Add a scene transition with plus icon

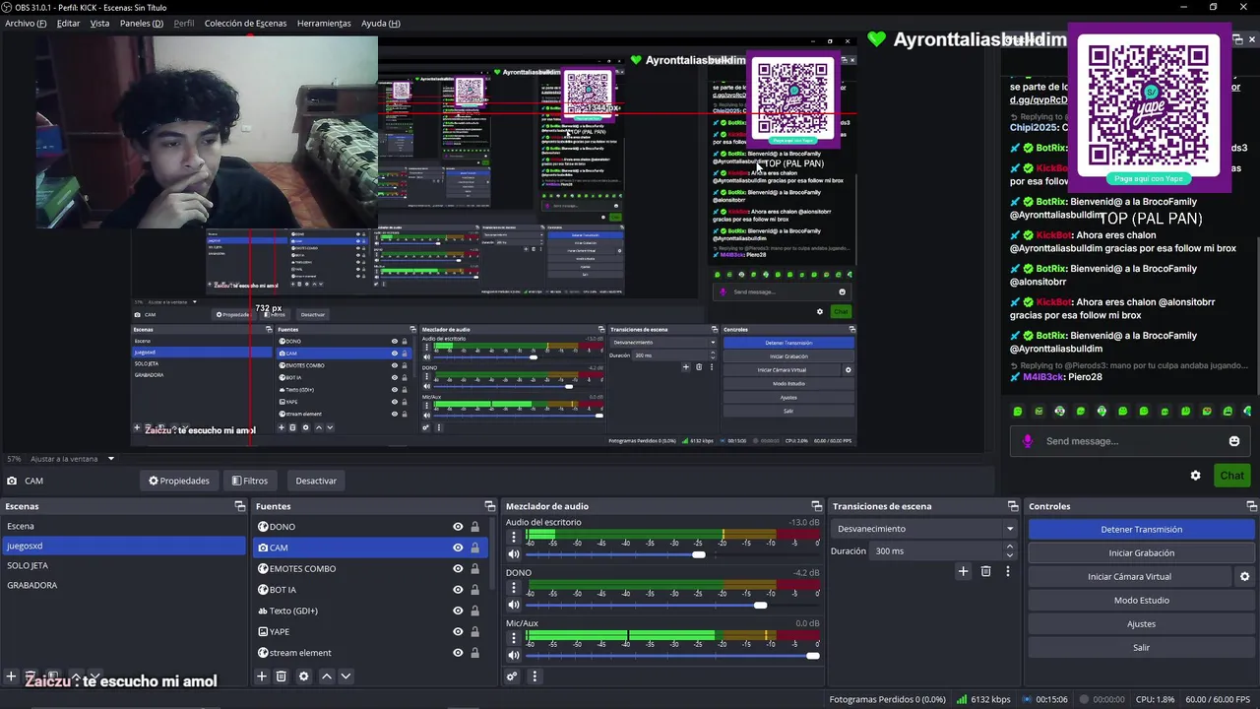[x=964, y=571]
